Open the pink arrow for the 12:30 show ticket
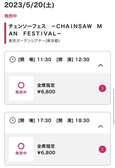The image size is (115, 168). click(x=102, y=88)
